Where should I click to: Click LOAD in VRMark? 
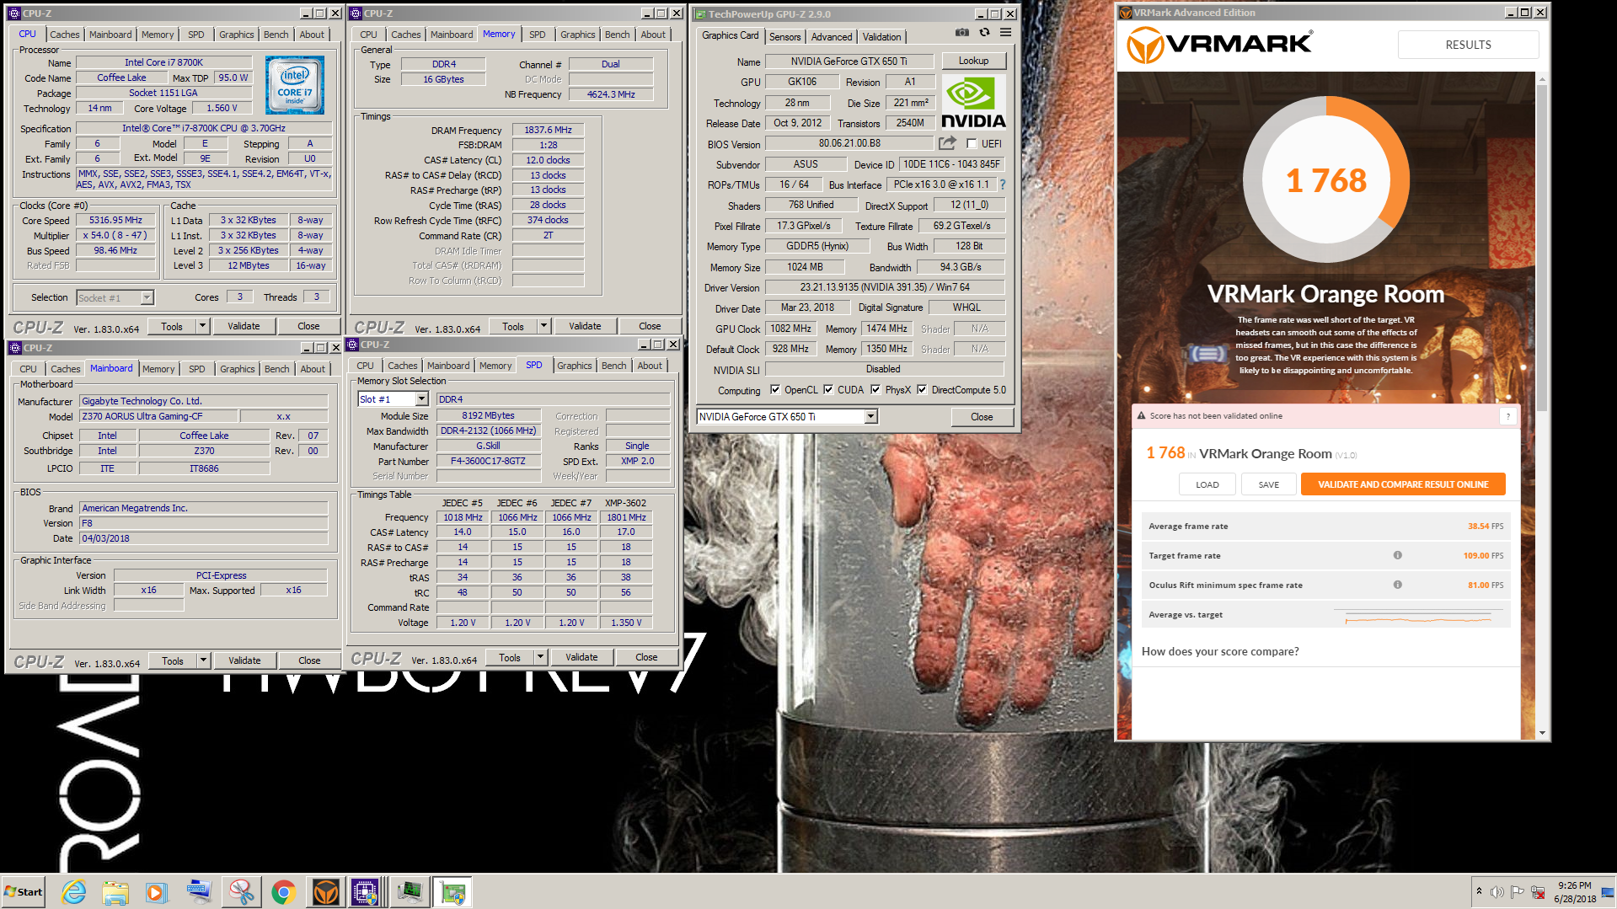point(1207,484)
